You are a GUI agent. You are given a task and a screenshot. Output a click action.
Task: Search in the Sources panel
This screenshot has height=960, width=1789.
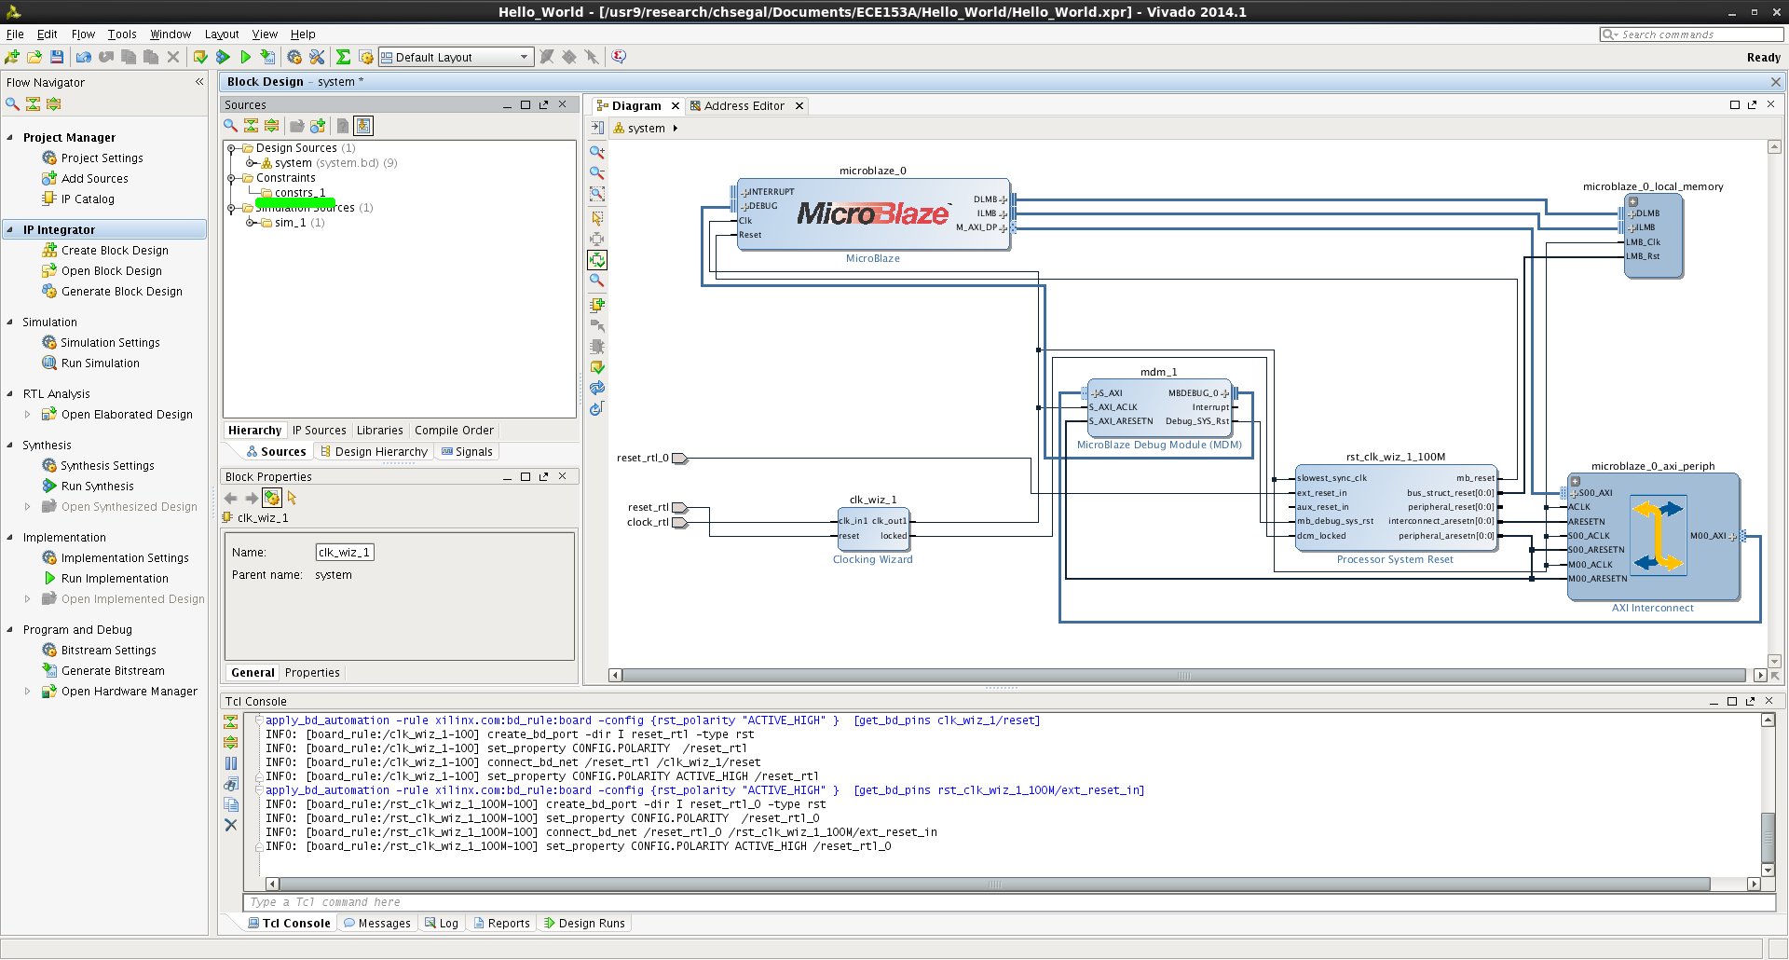(x=230, y=126)
